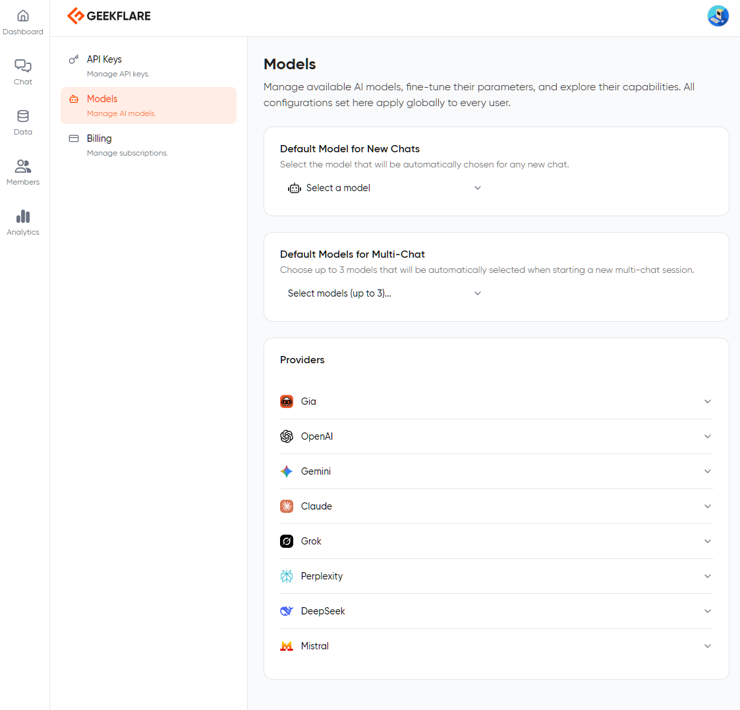This screenshot has height=710, width=740.
Task: Open the Select a model dropdown
Action: tap(385, 188)
